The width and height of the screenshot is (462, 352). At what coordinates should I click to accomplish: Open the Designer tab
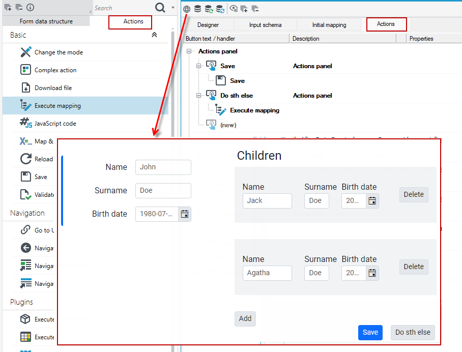(208, 25)
